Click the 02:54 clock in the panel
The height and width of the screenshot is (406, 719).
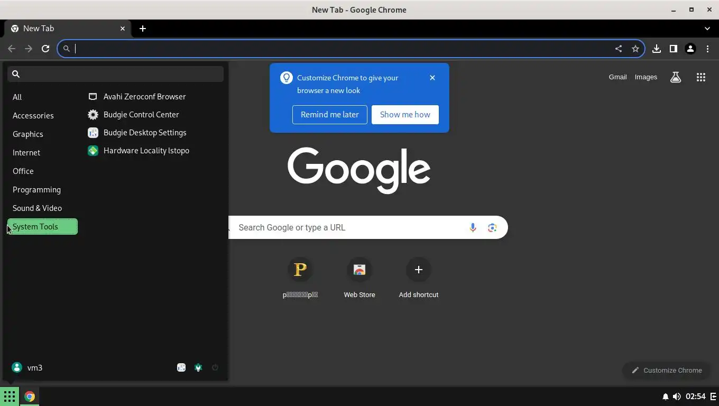click(x=696, y=396)
